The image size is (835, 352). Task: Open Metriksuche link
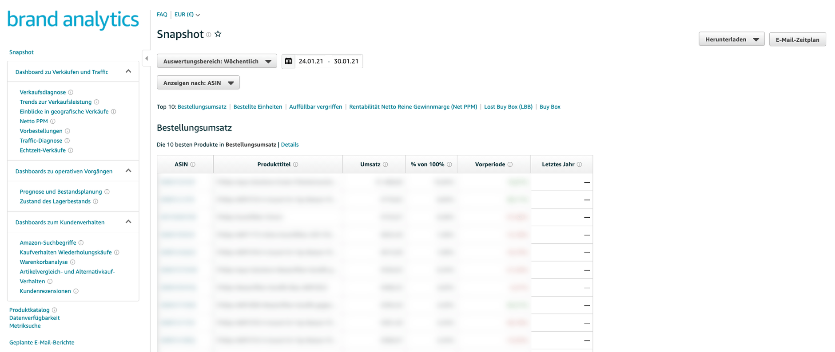tap(25, 326)
